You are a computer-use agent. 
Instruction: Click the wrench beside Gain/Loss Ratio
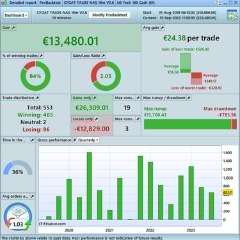tap(103, 56)
